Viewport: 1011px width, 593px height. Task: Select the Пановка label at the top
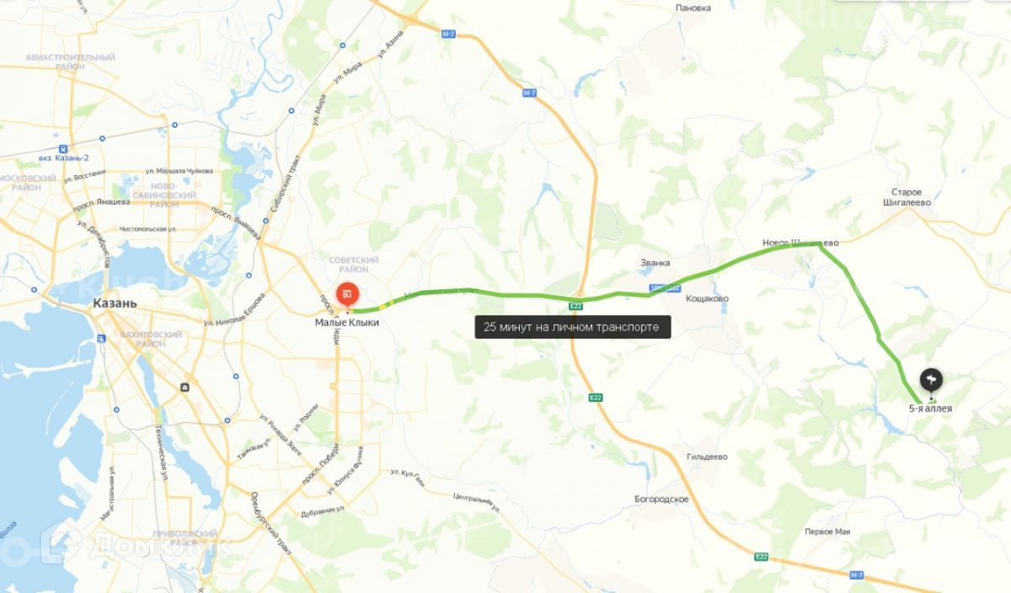[x=693, y=8]
